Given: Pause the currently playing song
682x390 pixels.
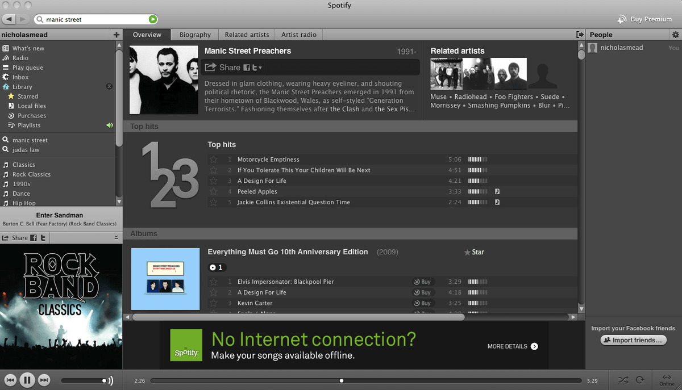Looking at the screenshot, I should tap(27, 380).
